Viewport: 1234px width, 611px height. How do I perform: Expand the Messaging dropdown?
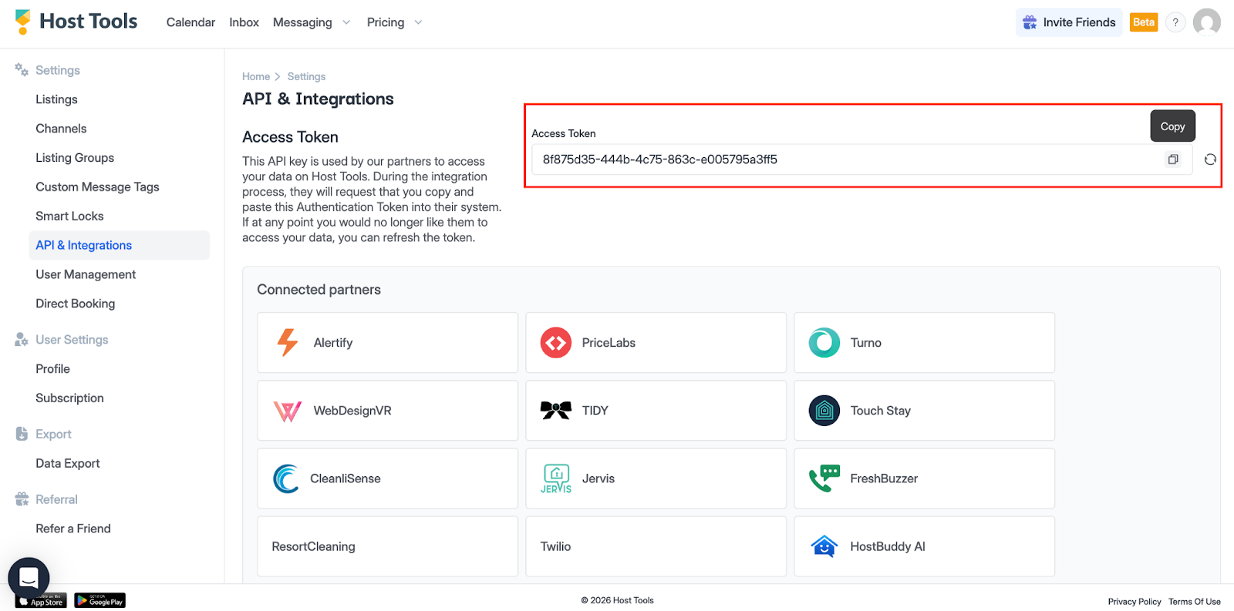tap(311, 22)
